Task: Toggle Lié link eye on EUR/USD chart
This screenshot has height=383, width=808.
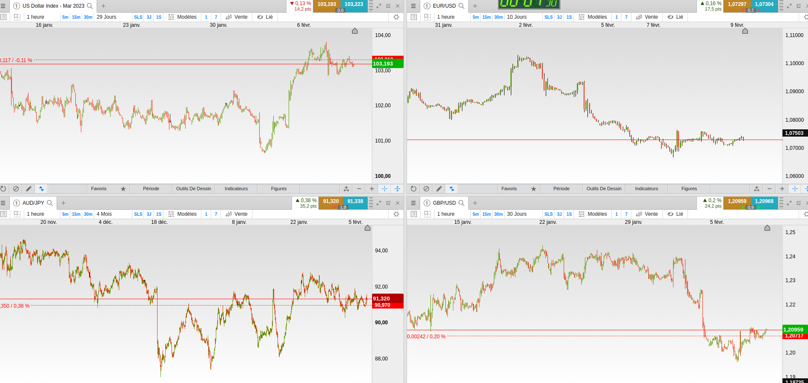Action: point(675,17)
